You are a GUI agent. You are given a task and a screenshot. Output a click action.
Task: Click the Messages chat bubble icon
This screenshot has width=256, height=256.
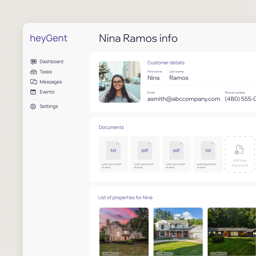point(33,82)
